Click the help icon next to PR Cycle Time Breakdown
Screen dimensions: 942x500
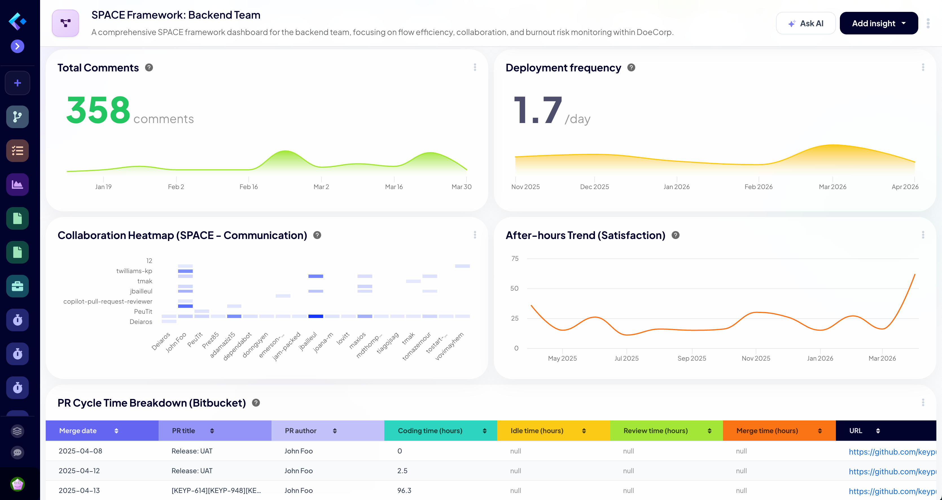tap(255, 403)
